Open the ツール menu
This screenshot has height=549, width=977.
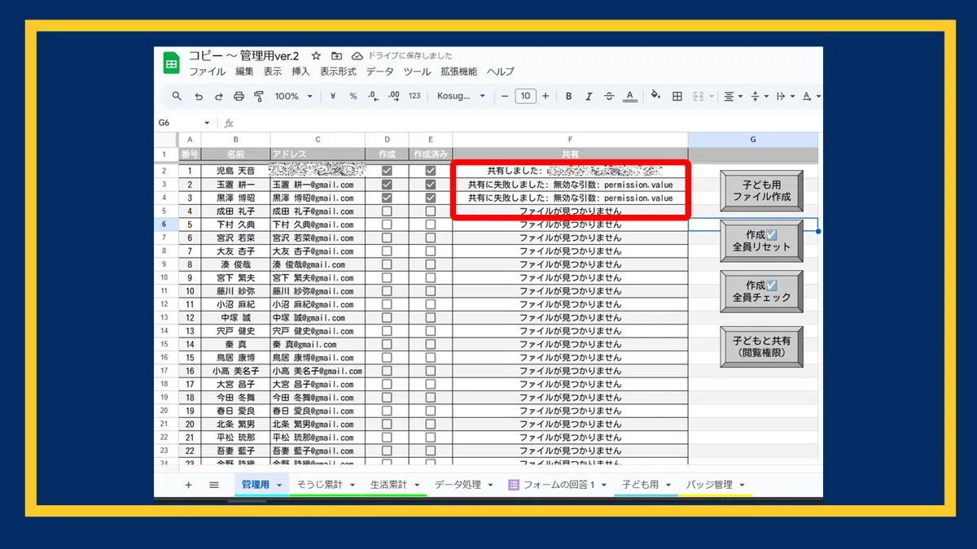pyautogui.click(x=417, y=72)
